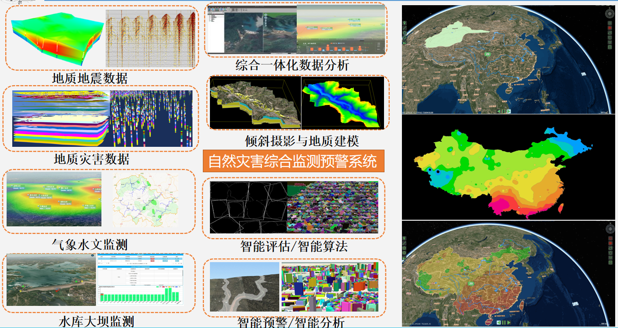Select polygon tool in risk-overlay globe

tap(404, 248)
